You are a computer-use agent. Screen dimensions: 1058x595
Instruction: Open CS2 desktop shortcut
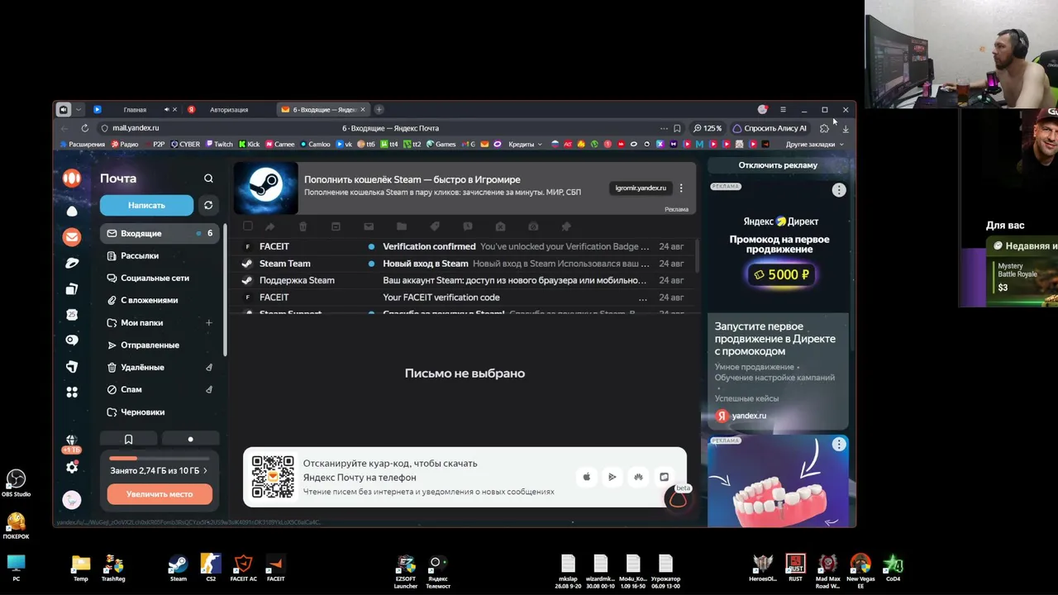pyautogui.click(x=211, y=568)
